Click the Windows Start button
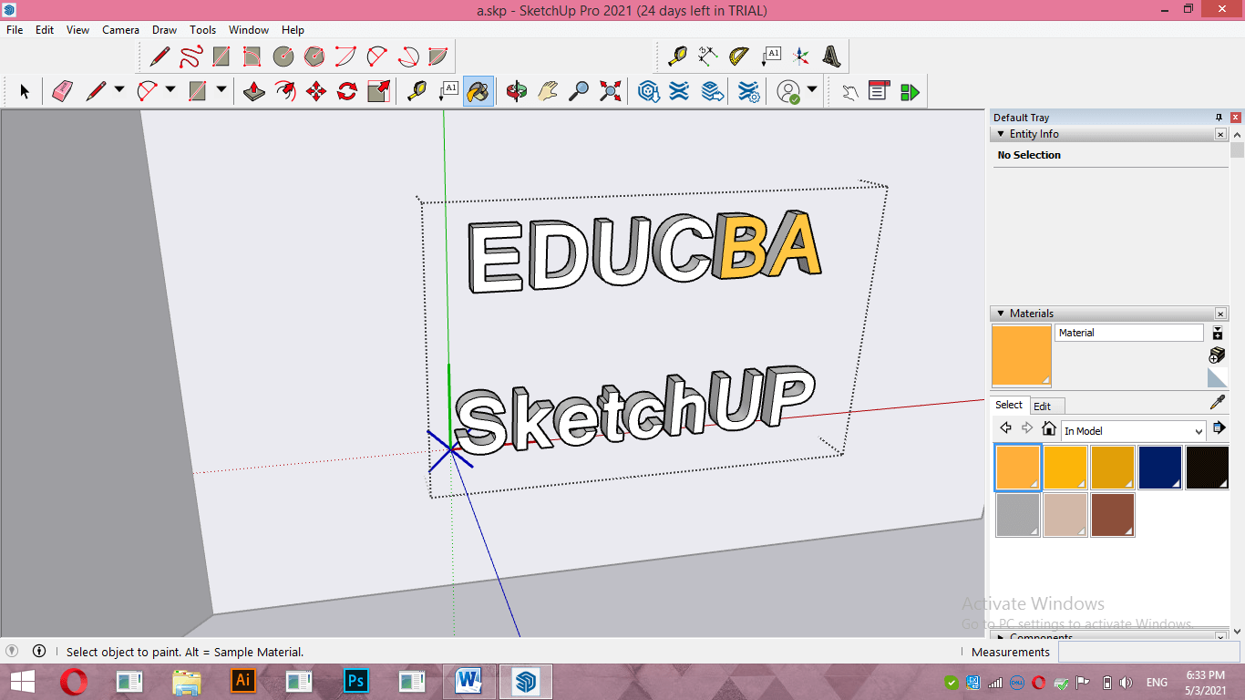The width and height of the screenshot is (1245, 700). pos(23,681)
